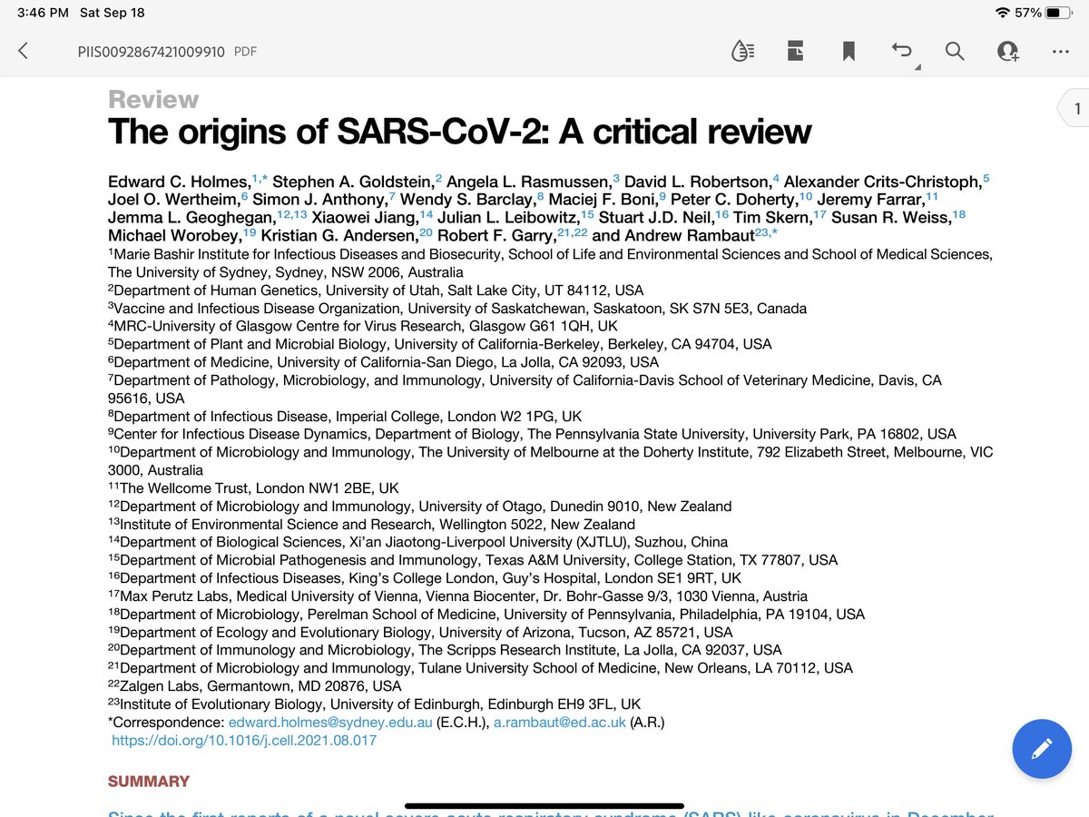Image resolution: width=1089 pixels, height=817 pixels.
Task: Tap the author name Joel O. Wertheim
Action: point(173,201)
